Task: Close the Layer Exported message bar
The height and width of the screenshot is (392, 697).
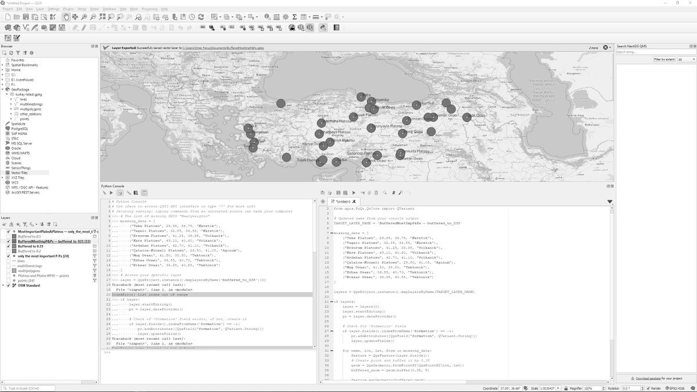Action: (x=605, y=48)
